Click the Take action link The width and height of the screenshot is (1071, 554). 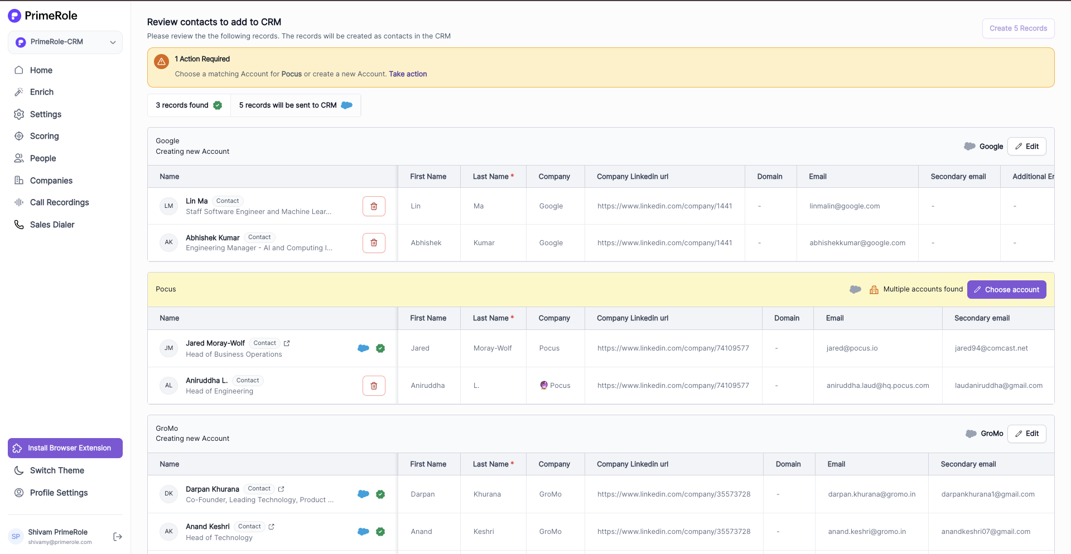[x=408, y=74]
